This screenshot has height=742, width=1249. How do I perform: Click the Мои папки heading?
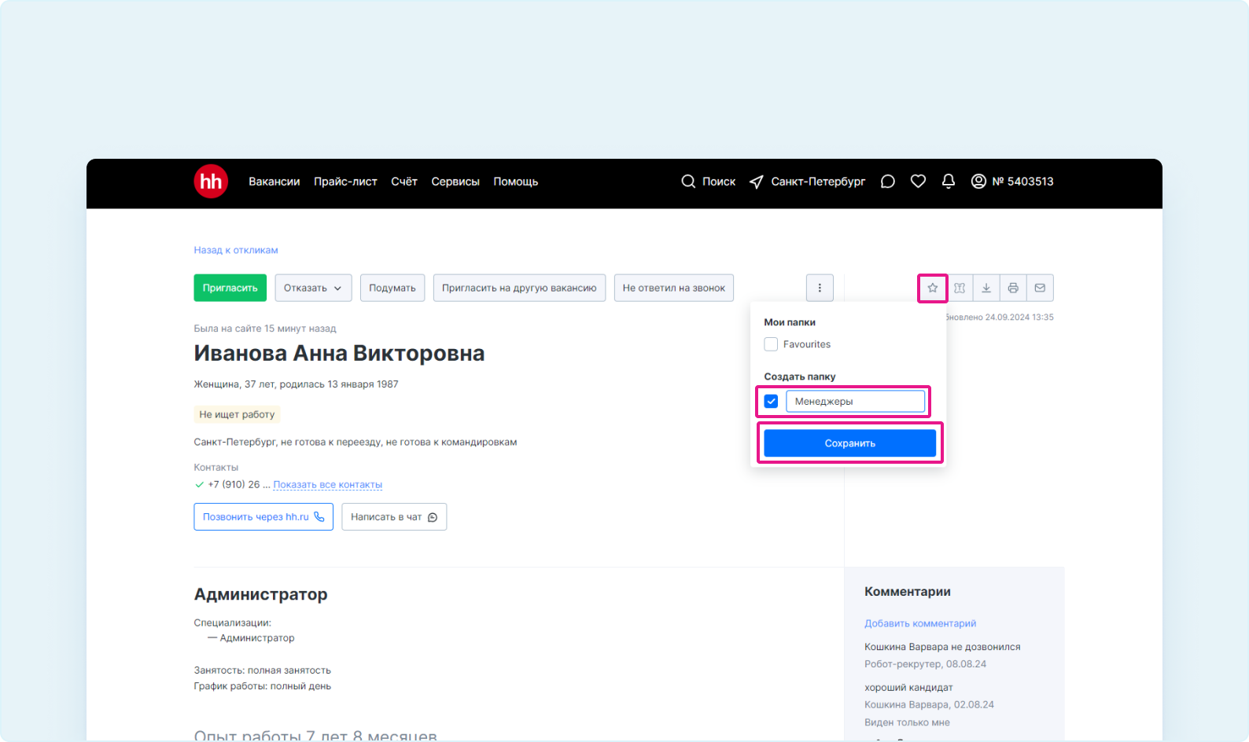790,322
